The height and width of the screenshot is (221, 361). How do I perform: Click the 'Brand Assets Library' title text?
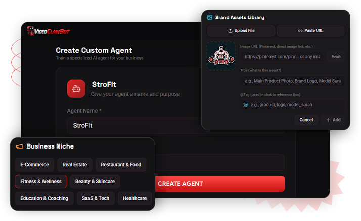click(x=240, y=18)
